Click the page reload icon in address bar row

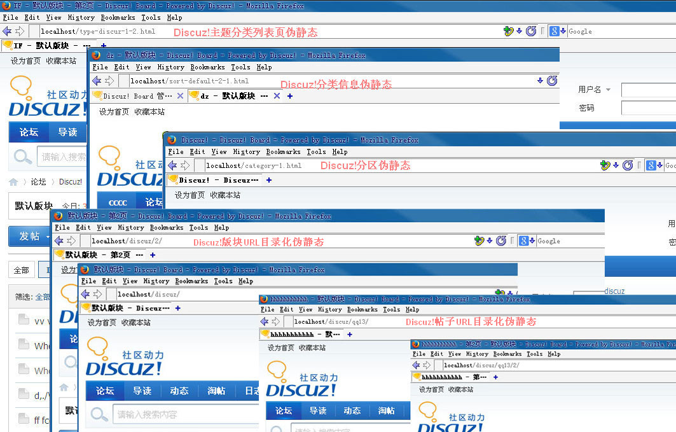coord(532,31)
